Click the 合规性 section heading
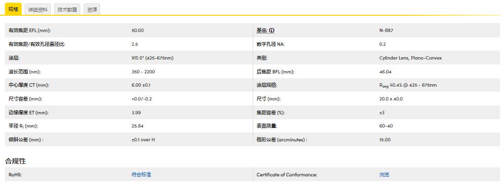Screen dimensions: 501x194 point(15,161)
